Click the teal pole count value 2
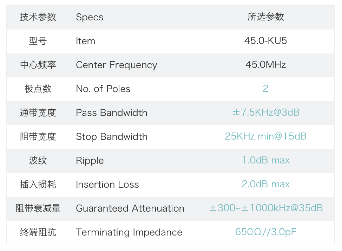The width and height of the screenshot is (342, 251). 265,89
